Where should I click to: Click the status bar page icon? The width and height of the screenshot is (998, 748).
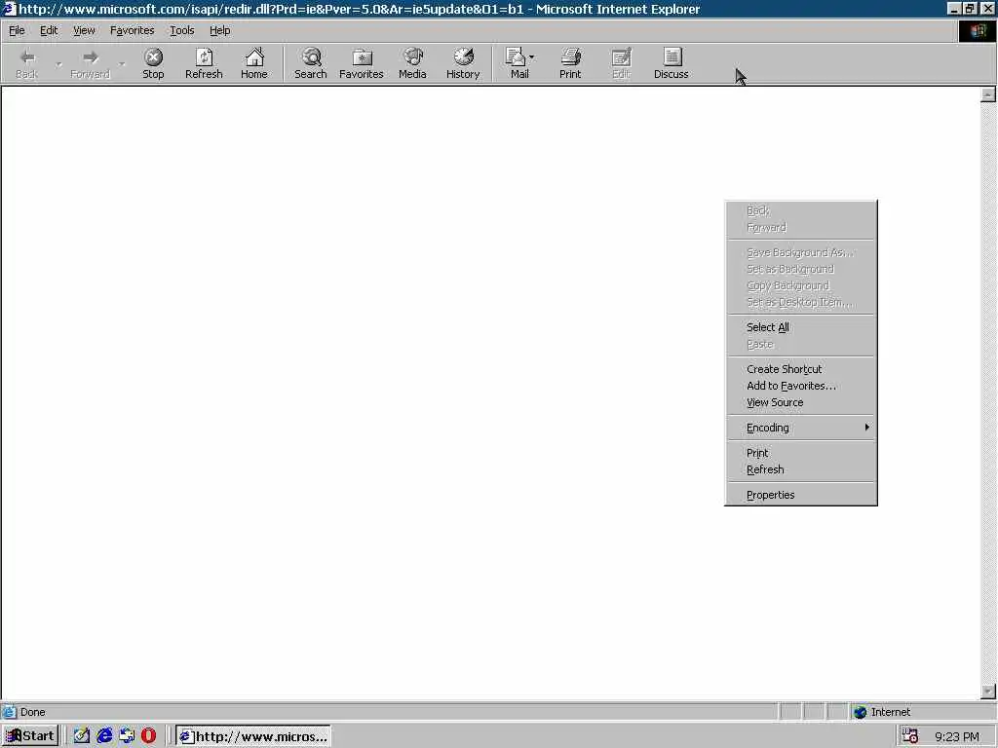(9, 712)
